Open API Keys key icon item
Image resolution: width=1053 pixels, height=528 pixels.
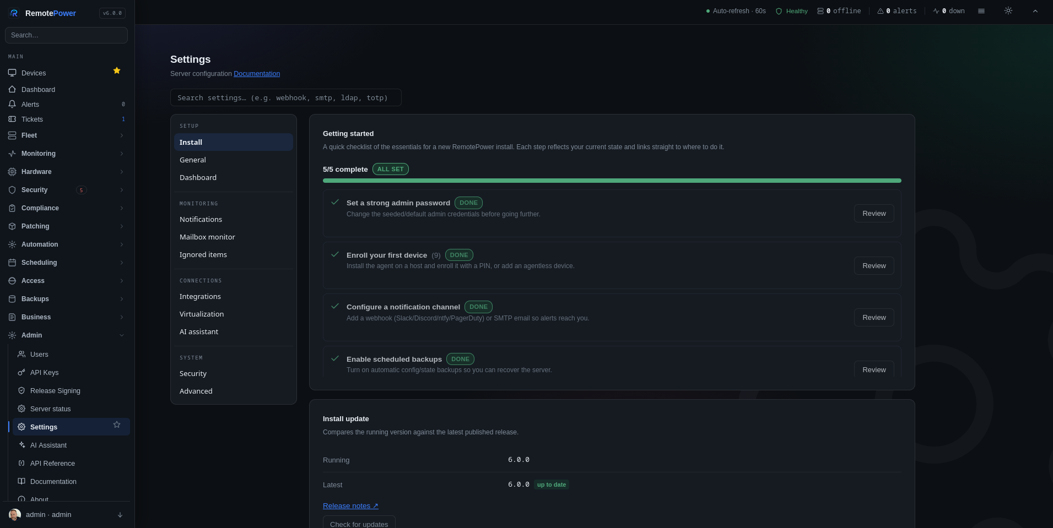click(21, 373)
